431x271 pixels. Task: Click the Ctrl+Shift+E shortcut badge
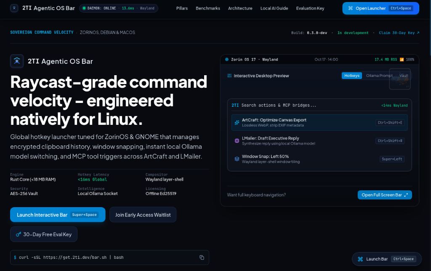click(390, 123)
